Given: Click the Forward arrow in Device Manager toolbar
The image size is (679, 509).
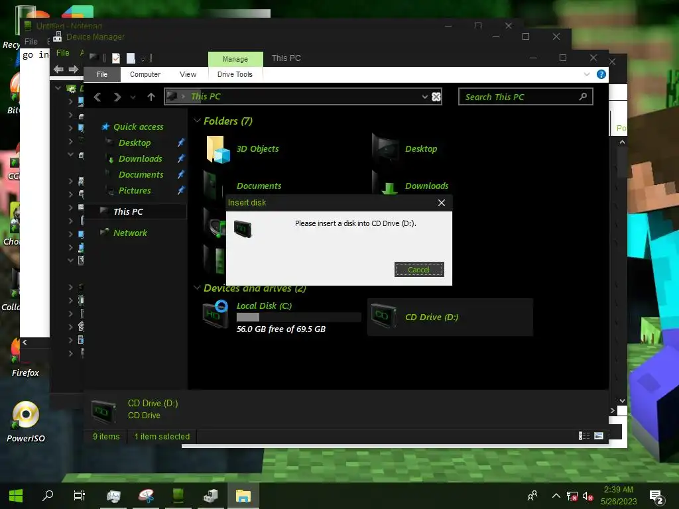Looking at the screenshot, I should [74, 69].
